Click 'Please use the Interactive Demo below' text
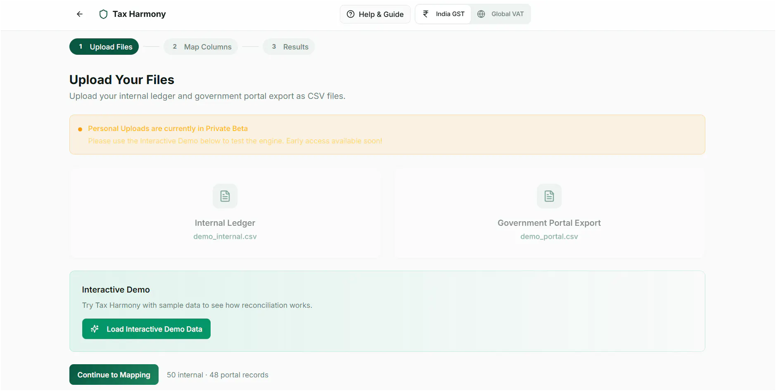 pyautogui.click(x=235, y=141)
